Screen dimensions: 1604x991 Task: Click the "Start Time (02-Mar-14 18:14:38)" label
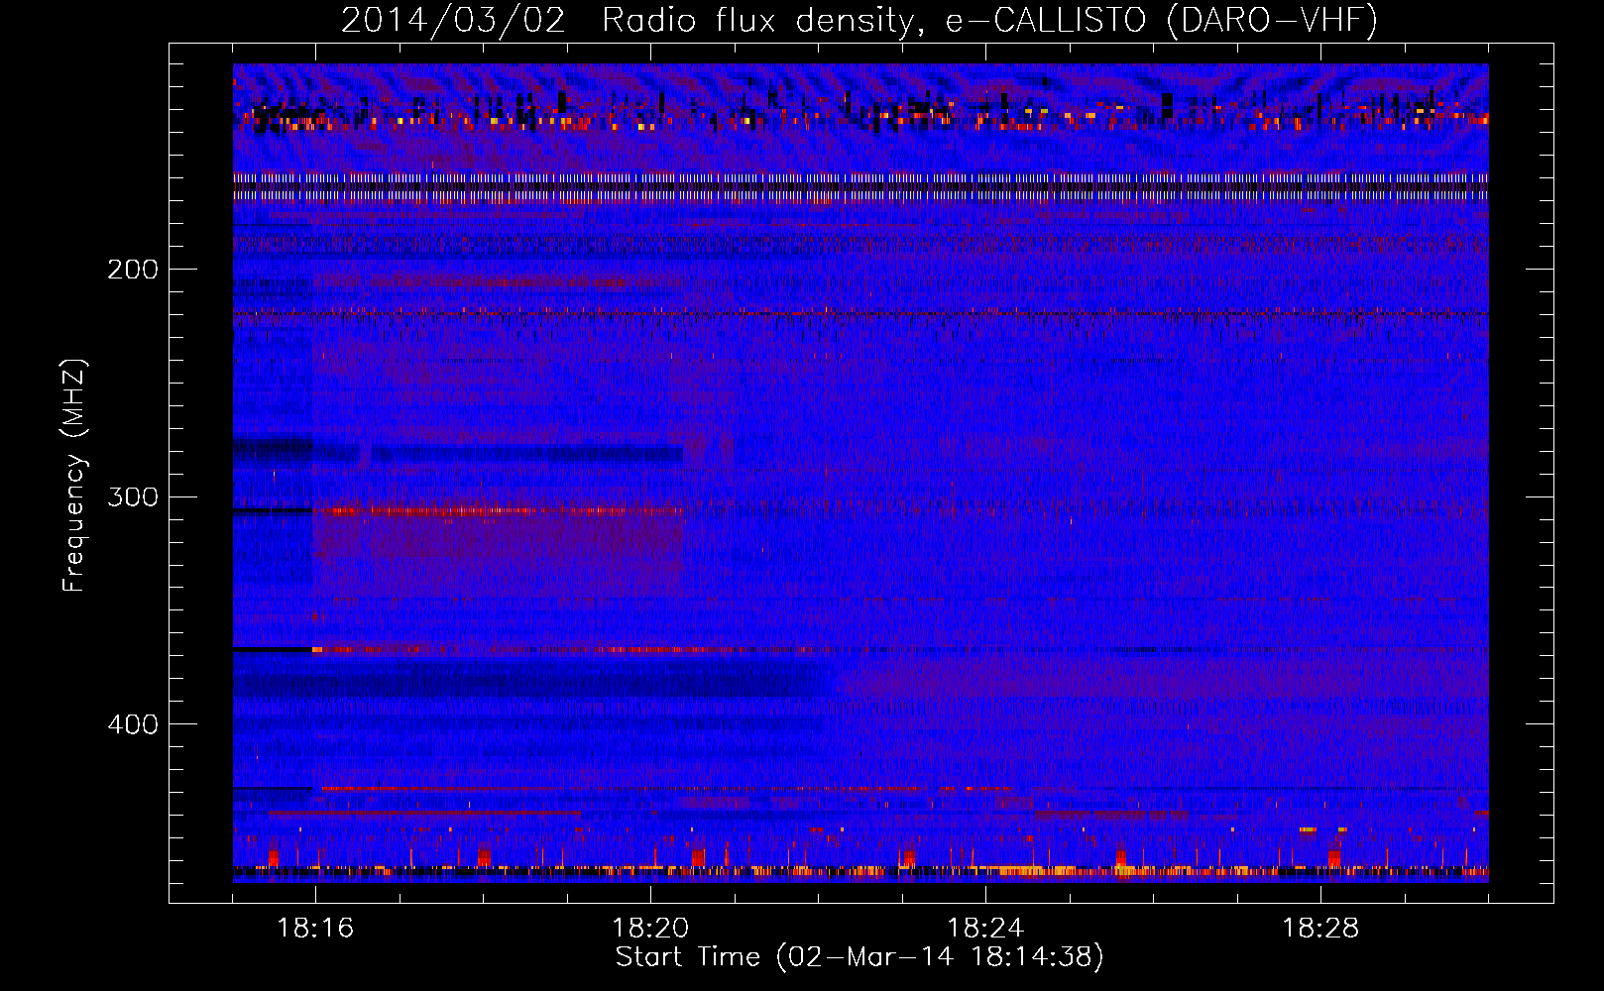(859, 956)
